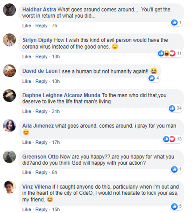Click the 17h timestamp on Aila's comment
The image size is (195, 213).
(x=56, y=142)
